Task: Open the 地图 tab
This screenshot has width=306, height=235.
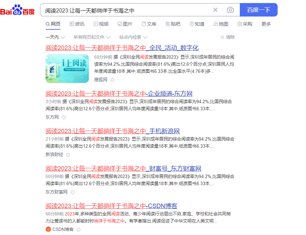Action: tap(221, 24)
